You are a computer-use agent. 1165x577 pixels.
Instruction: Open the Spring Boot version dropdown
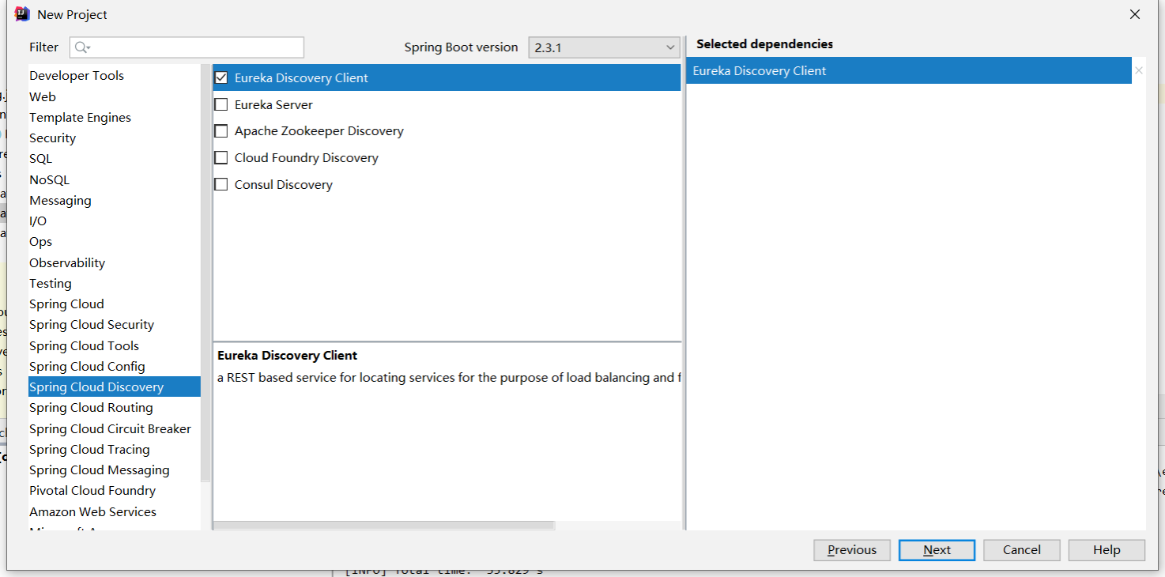604,47
